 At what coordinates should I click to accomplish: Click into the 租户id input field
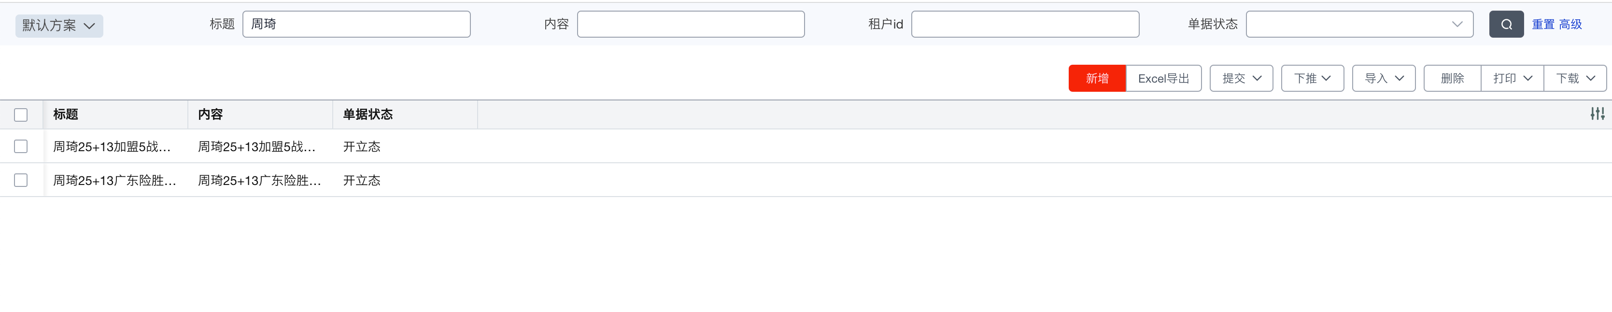(1024, 24)
